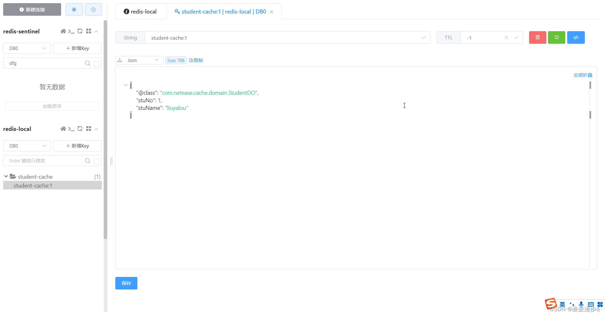The height and width of the screenshot is (315, 605).
Task: Open redis-local grid menu icon
Action: pyautogui.click(x=89, y=129)
